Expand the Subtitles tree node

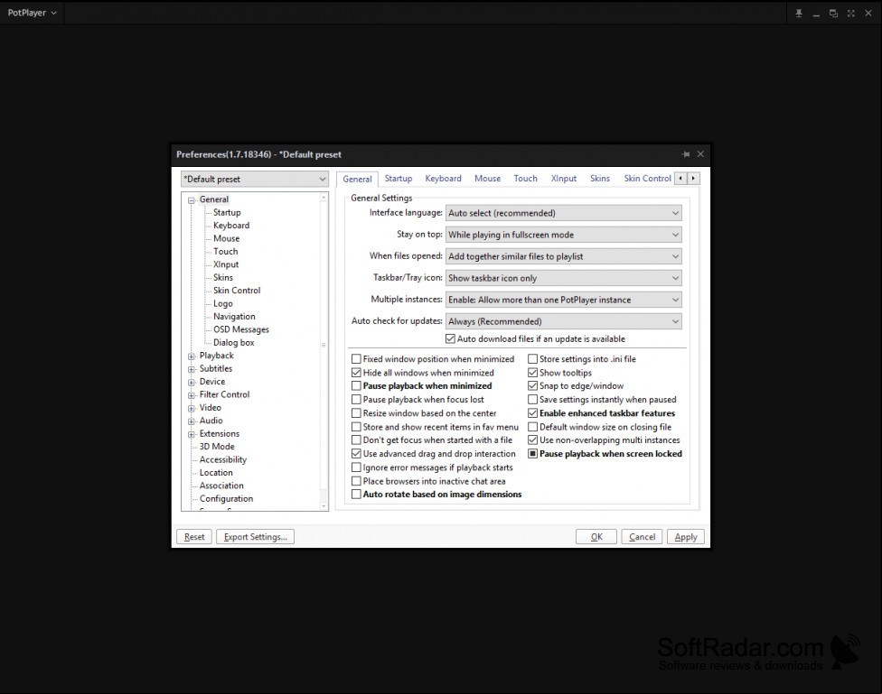(x=192, y=369)
